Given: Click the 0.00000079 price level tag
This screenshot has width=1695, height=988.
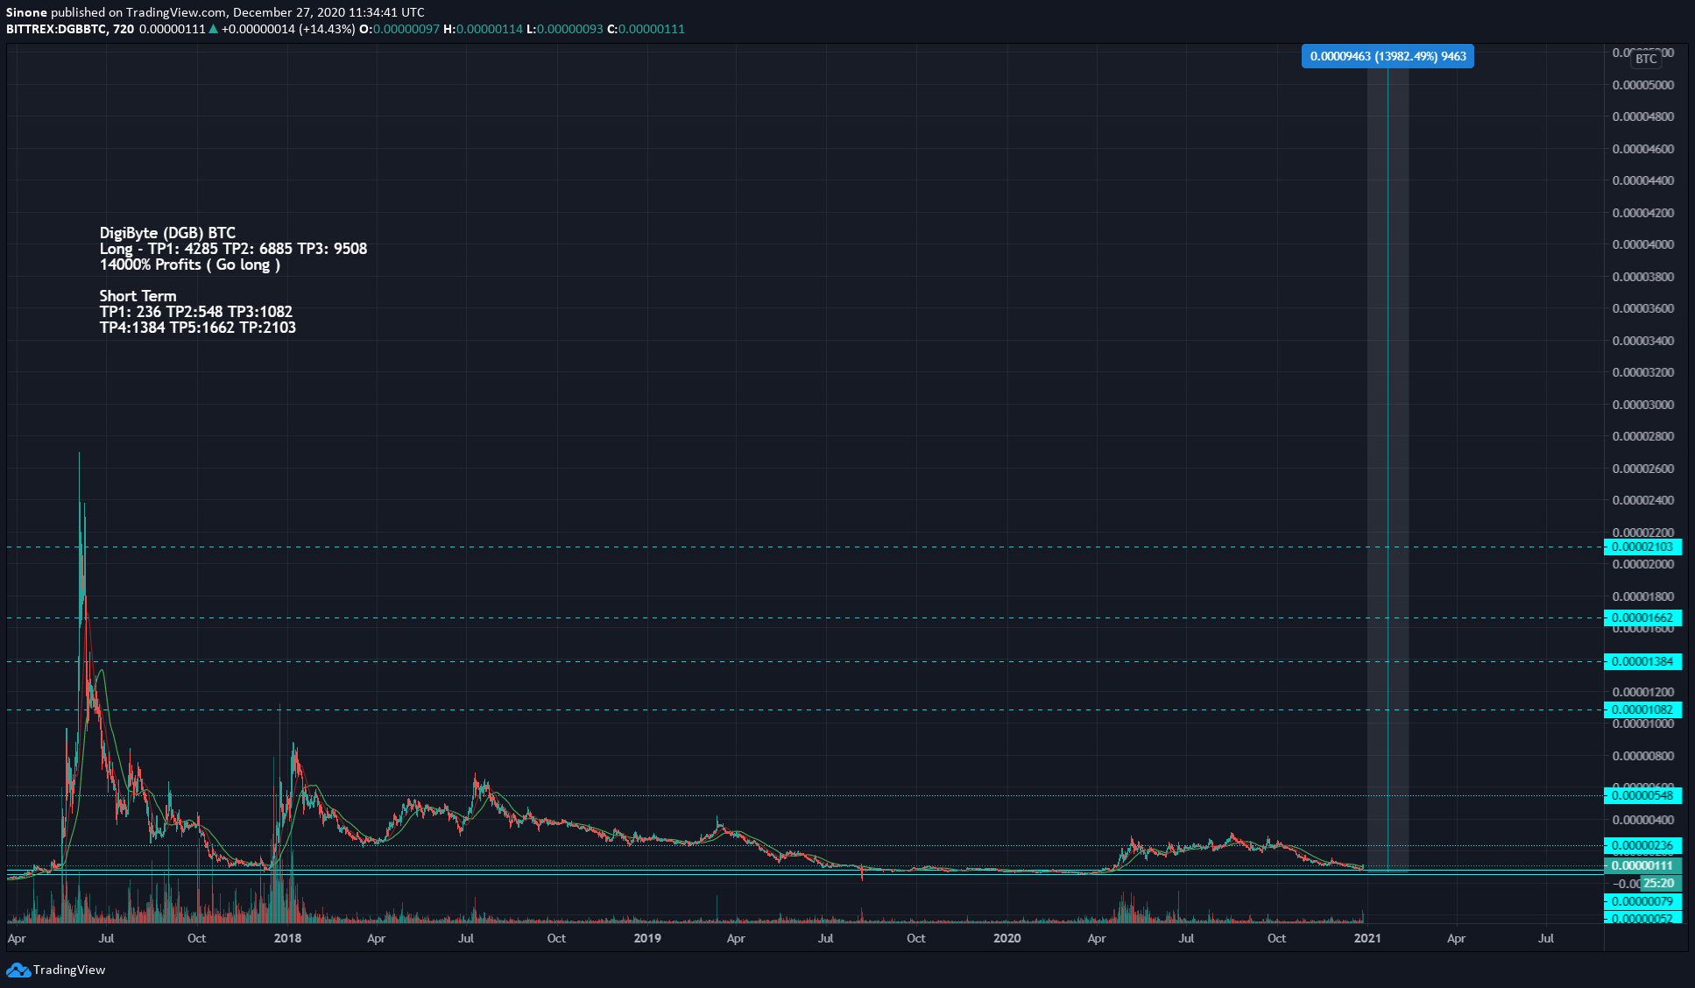Looking at the screenshot, I should (x=1642, y=901).
